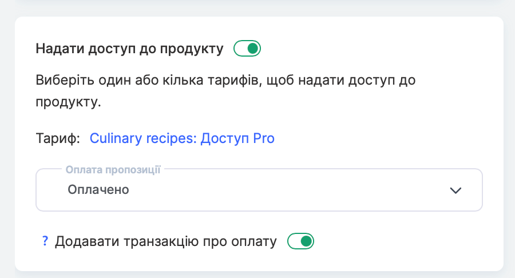
Task: Open the Оплата пропозиції dropdown
Action: 259,190
